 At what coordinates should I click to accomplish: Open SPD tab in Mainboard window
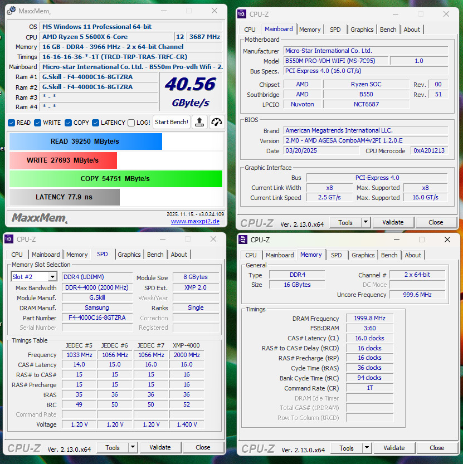pyautogui.click(x=335, y=30)
